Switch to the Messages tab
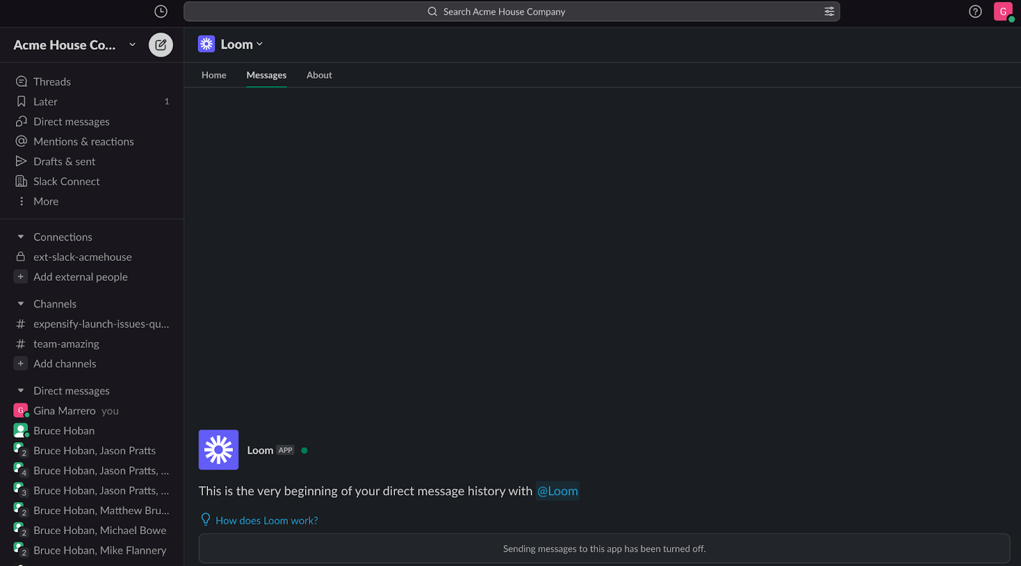 pos(266,75)
